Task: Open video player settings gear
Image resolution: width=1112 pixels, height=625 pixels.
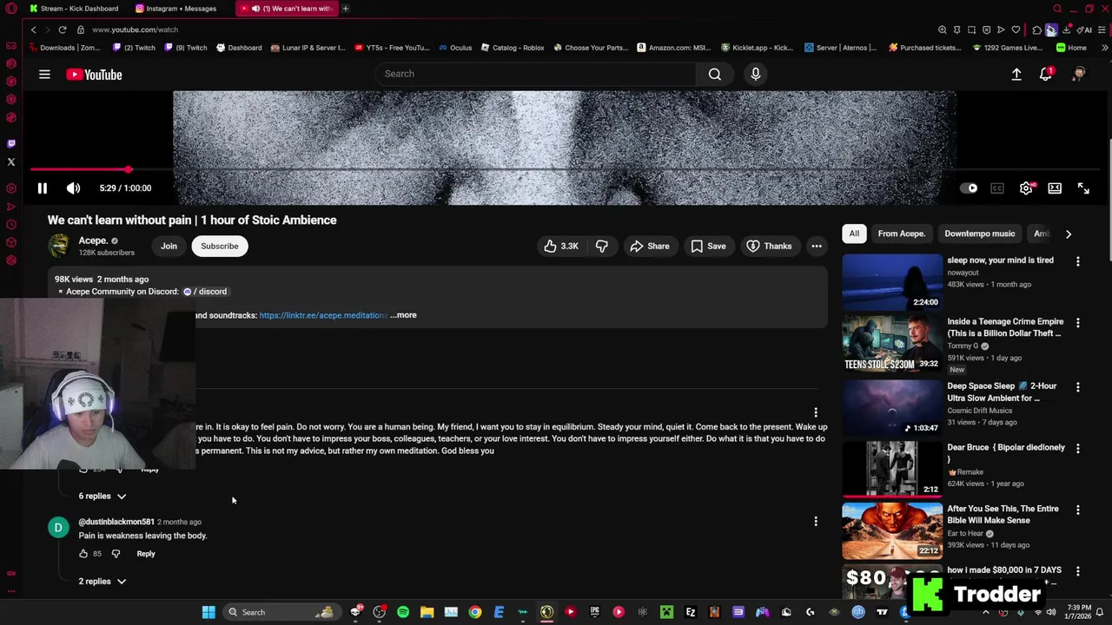Action: 1026,188
